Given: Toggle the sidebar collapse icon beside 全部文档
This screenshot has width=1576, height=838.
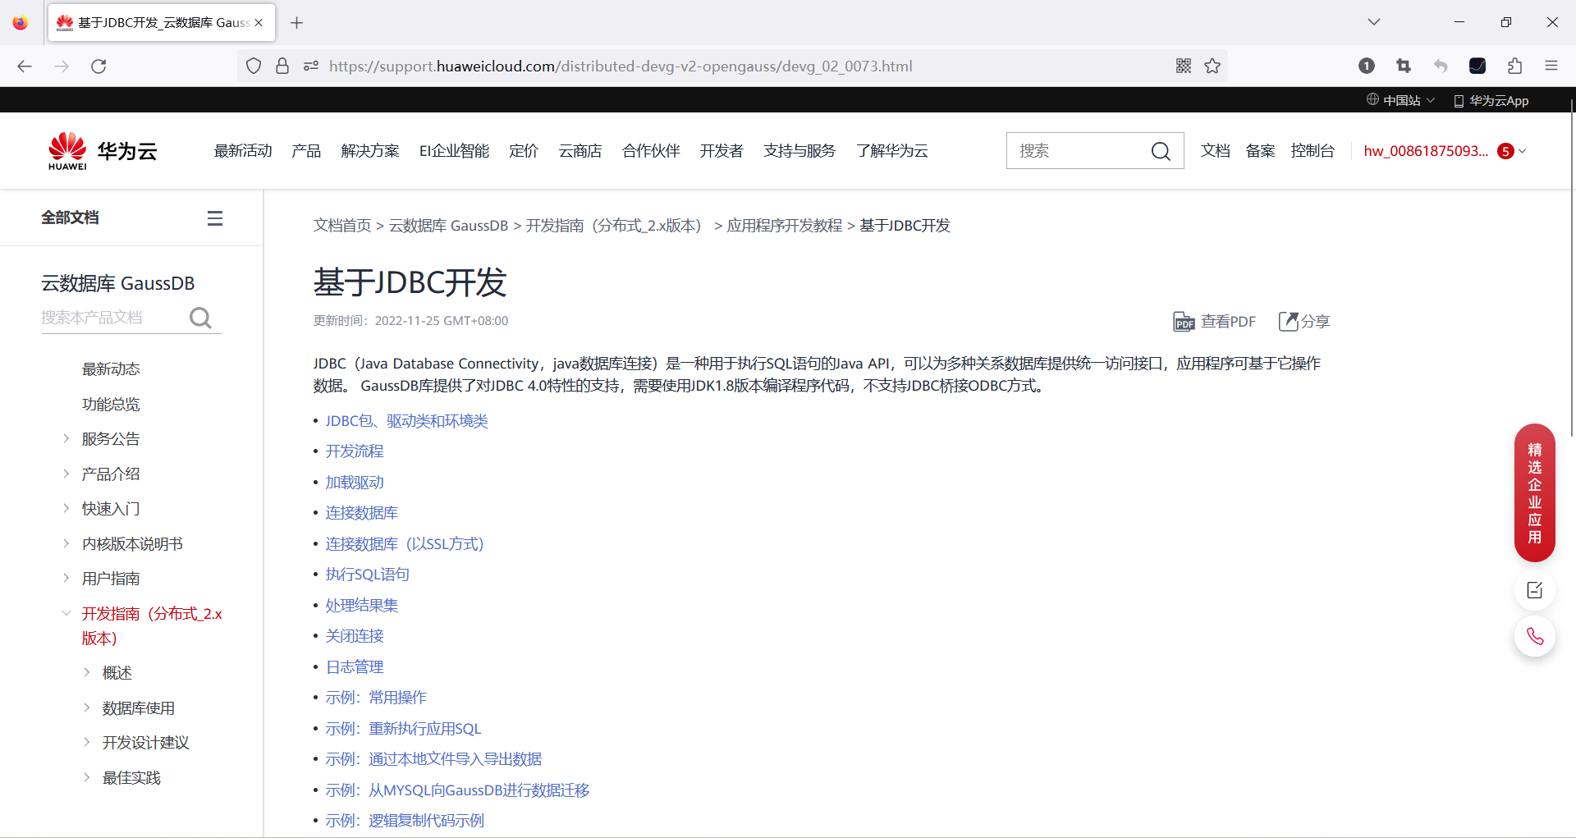Looking at the screenshot, I should [214, 217].
